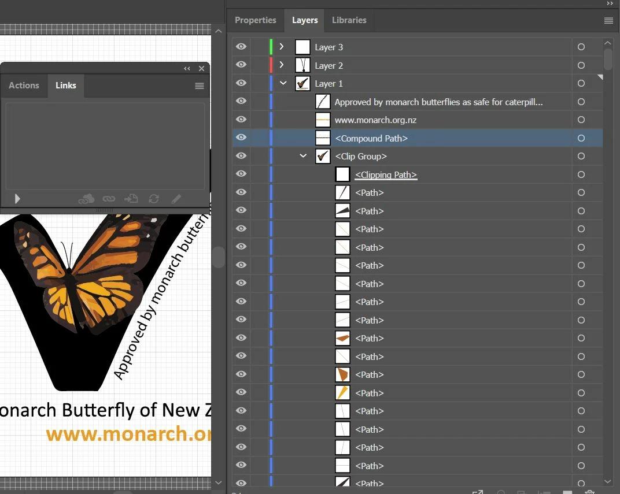Click target circle for Layer 3
Viewport: 620px width, 494px height.
point(581,47)
